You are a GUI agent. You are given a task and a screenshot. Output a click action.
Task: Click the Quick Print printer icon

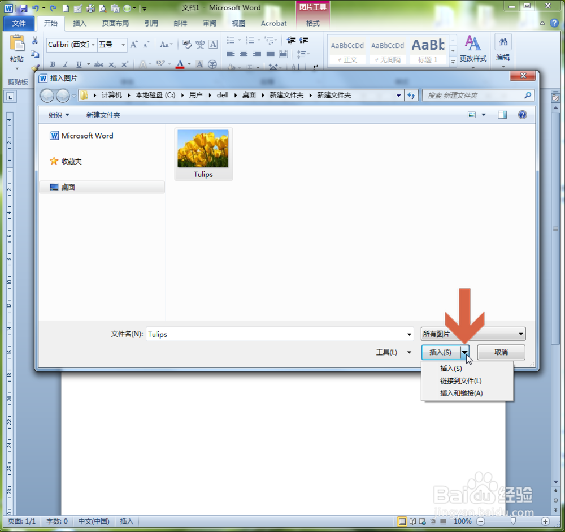click(x=90, y=8)
